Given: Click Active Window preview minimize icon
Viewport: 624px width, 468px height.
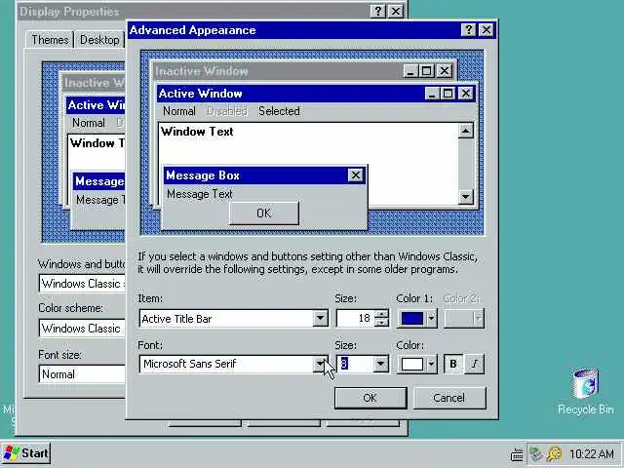Looking at the screenshot, I should coord(432,94).
